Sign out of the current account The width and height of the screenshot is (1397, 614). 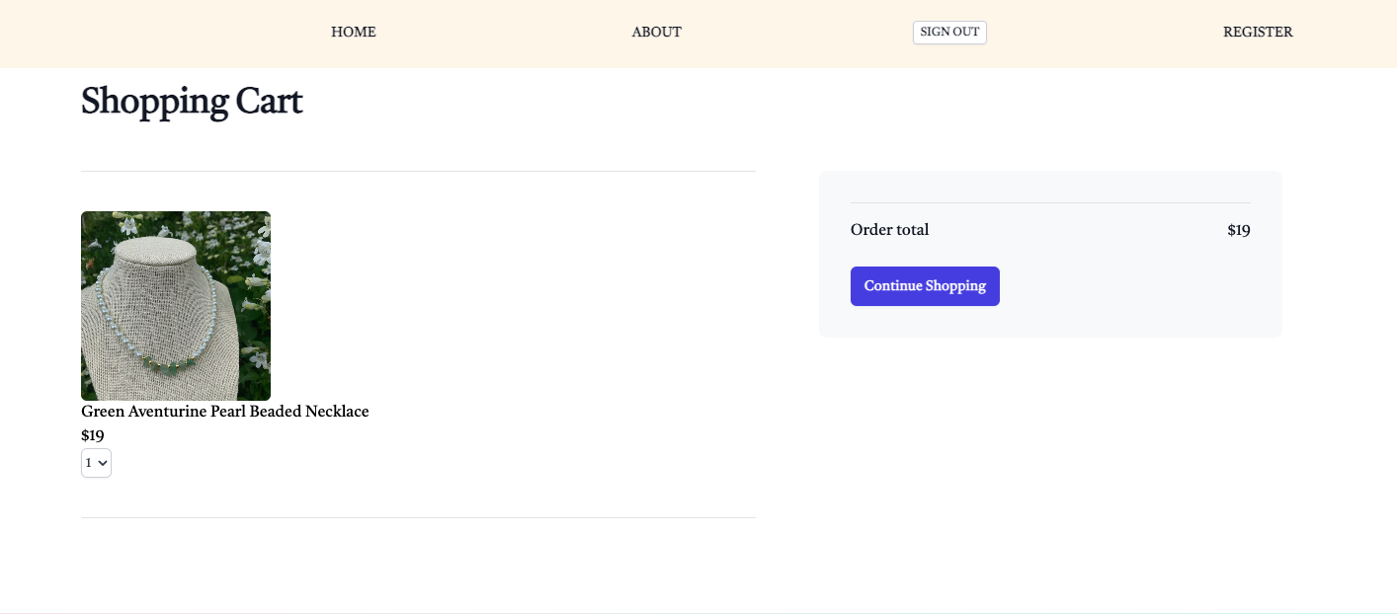[948, 32]
